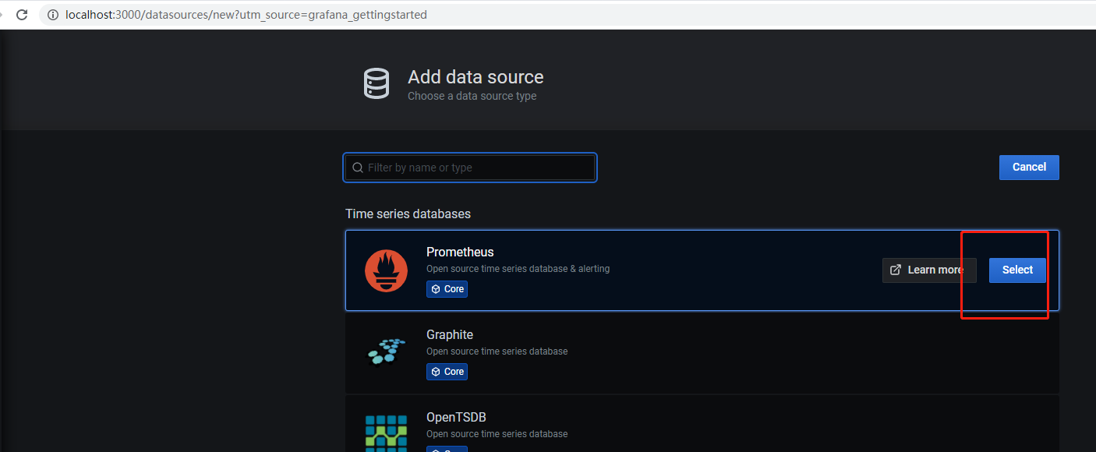The image size is (1096, 452).
Task: Click the Prometheus data source title
Action: 460,252
